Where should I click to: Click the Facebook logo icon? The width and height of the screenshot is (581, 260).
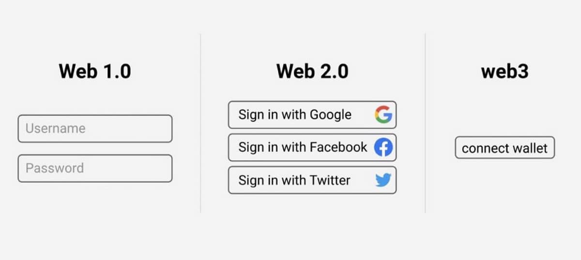(383, 148)
